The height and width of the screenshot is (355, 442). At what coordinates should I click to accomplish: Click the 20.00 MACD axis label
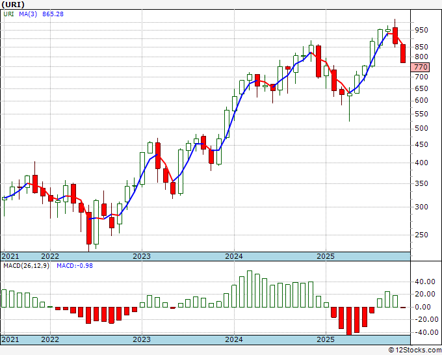pos(425,294)
